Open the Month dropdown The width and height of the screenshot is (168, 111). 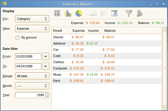(32, 86)
